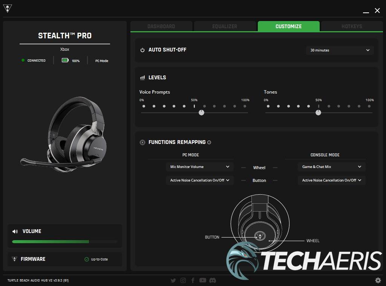Click the PC MODE column heading
The image size is (386, 286).
190,155
